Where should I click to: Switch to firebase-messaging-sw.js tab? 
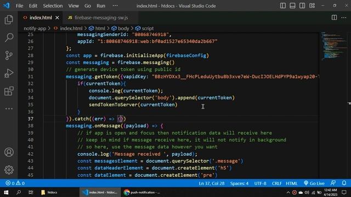tap(100, 18)
